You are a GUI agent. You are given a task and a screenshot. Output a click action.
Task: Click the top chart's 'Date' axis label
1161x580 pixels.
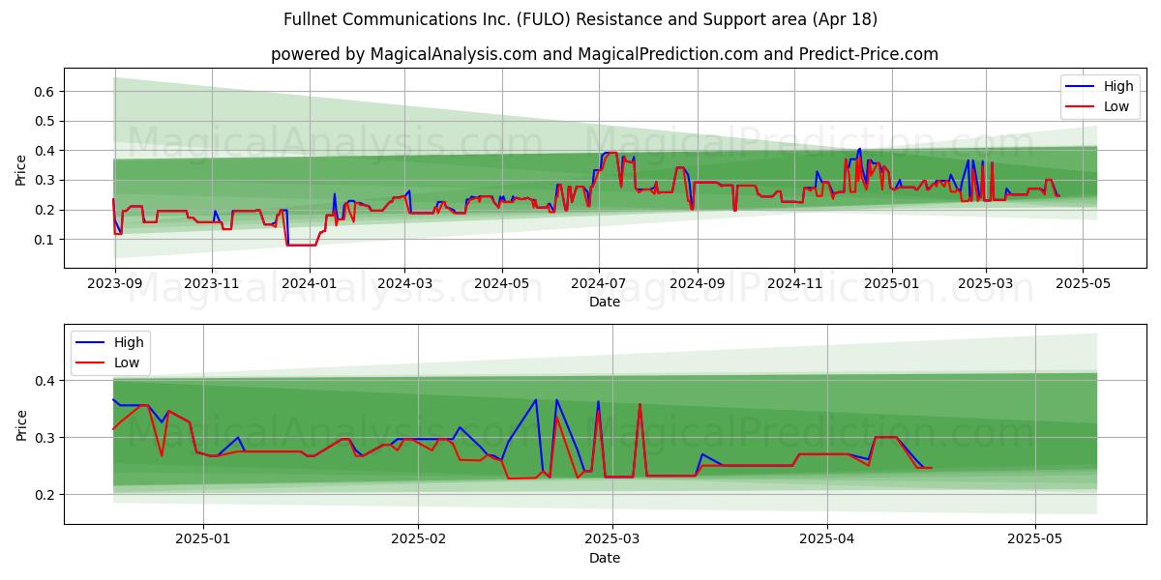tap(605, 302)
